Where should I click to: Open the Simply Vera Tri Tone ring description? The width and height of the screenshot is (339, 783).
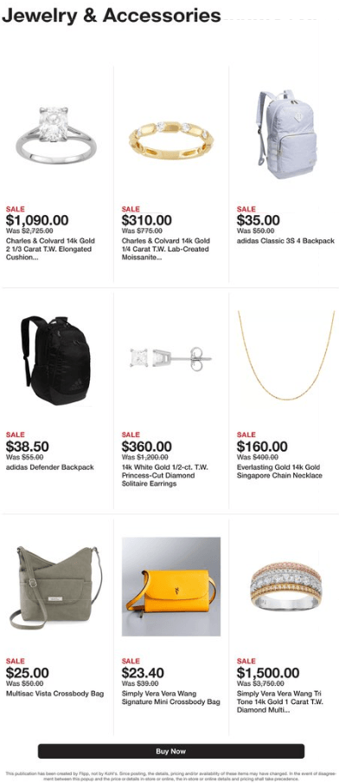[x=280, y=701]
